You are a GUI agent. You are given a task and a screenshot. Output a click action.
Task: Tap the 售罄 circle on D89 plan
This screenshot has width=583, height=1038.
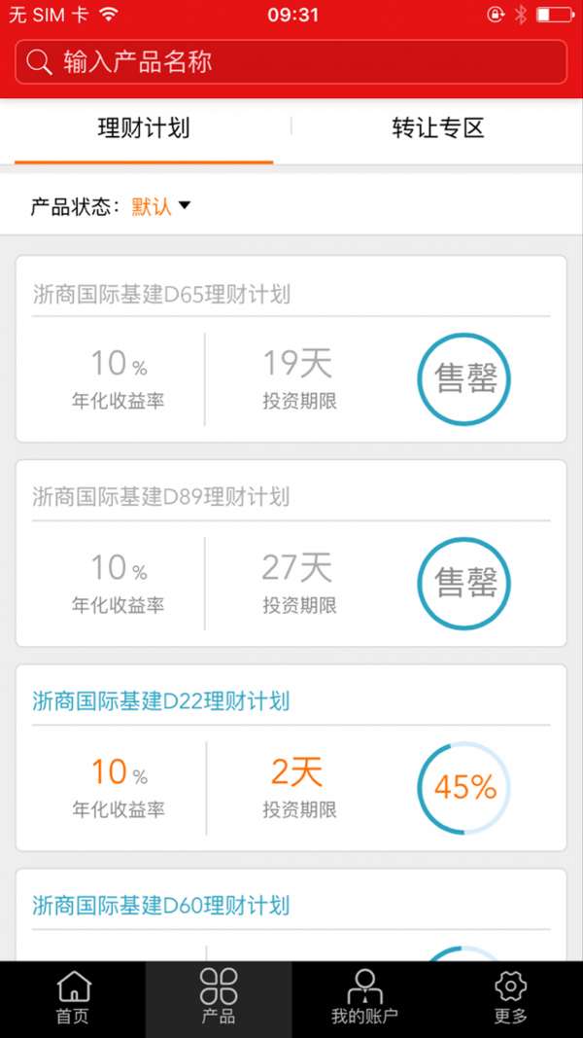(x=464, y=583)
